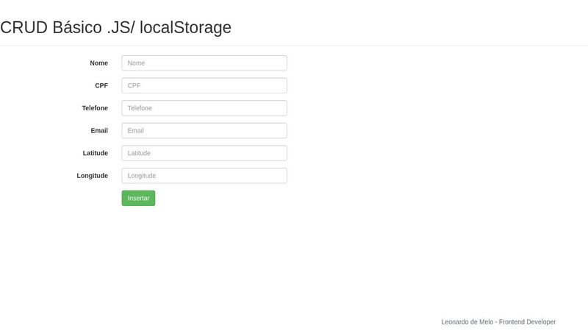
Task: Click the CRUD Básico .JS/ localStorage heading
Action: click(116, 28)
